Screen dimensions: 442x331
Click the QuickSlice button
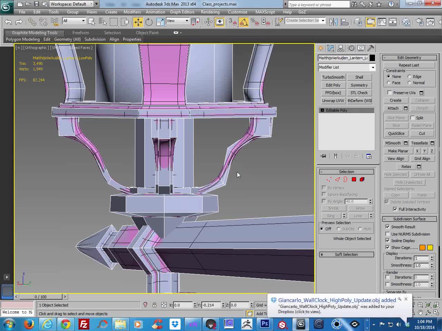[396, 133]
